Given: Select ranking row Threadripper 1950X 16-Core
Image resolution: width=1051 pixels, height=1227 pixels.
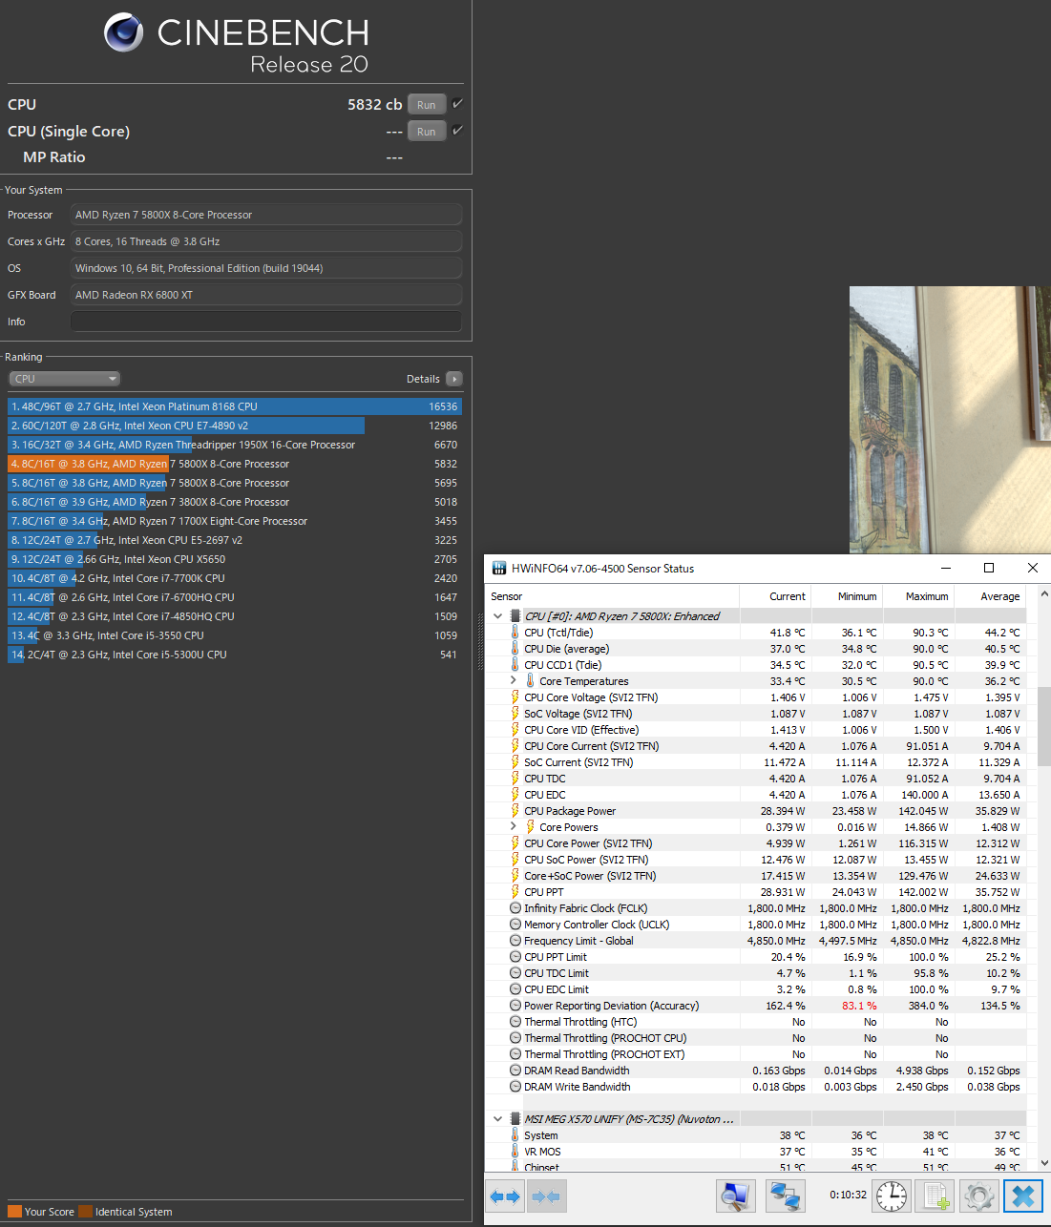Looking at the screenshot, I should (x=234, y=445).
